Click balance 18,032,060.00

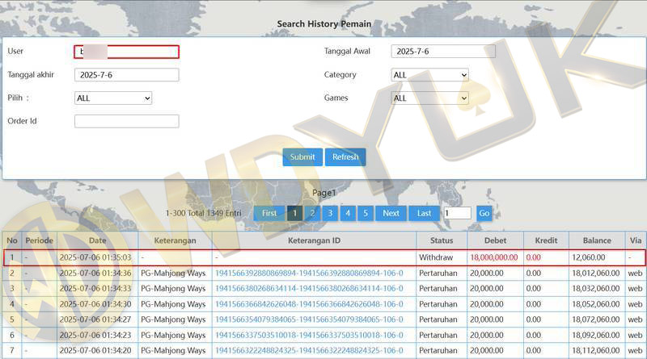[595, 289]
